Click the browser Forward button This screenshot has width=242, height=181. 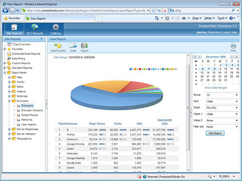[x=13, y=11]
